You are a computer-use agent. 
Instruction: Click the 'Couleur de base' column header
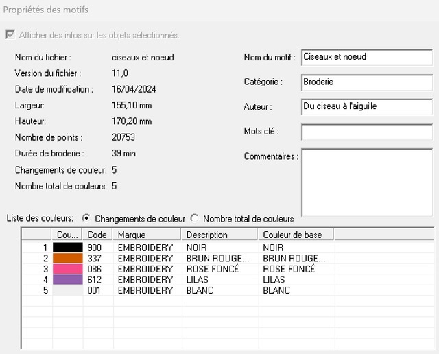[x=295, y=235]
